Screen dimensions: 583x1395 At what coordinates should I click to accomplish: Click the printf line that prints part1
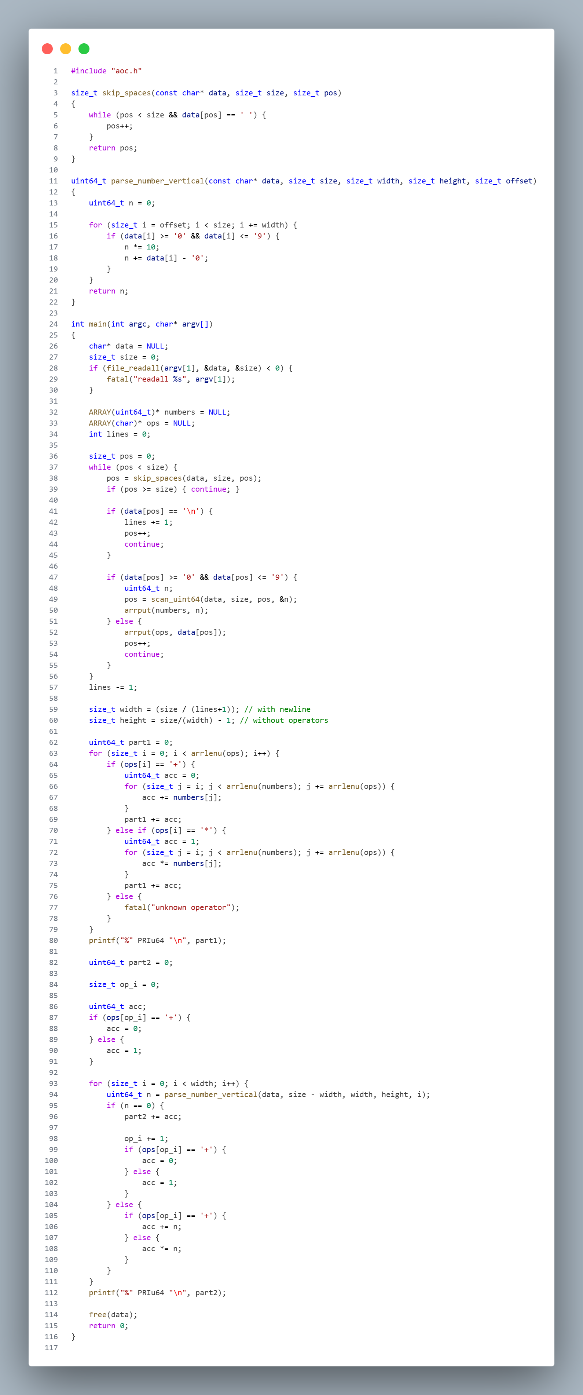coord(158,941)
